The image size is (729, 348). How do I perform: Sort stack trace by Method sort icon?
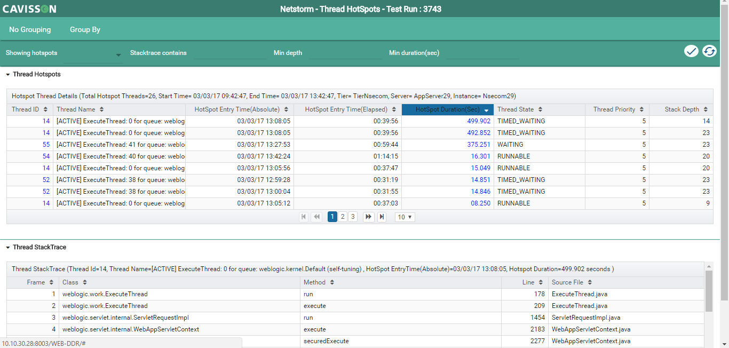332,282
